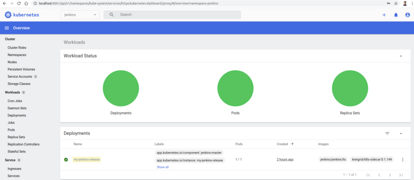Image resolution: width=414 pixels, height=180 pixels.
Task: Click the plus create resource icon
Action: [384, 15]
